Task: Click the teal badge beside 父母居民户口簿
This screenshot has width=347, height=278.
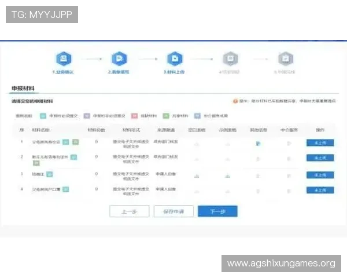Action: pyautogui.click(x=66, y=189)
